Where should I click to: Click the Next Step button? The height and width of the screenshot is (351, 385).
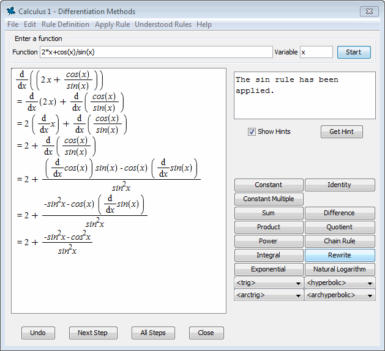(x=92, y=333)
